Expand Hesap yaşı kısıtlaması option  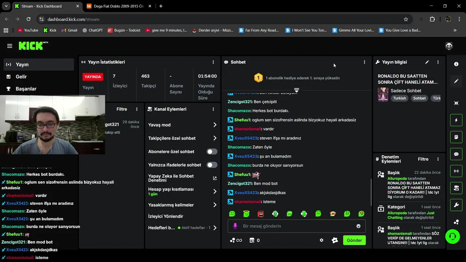[x=215, y=191]
